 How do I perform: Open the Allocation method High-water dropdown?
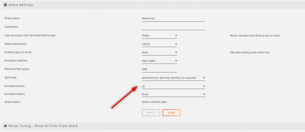coord(159,61)
